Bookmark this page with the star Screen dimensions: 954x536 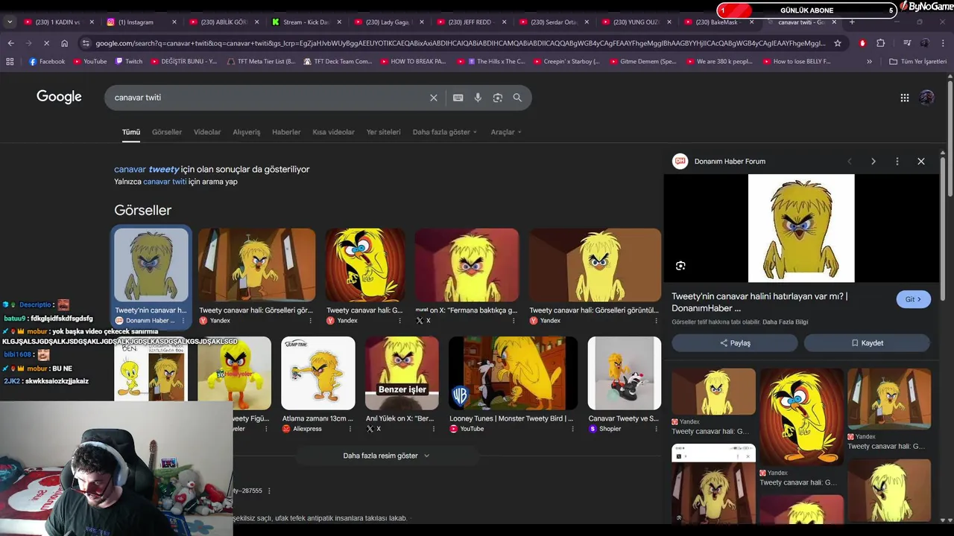click(x=837, y=43)
